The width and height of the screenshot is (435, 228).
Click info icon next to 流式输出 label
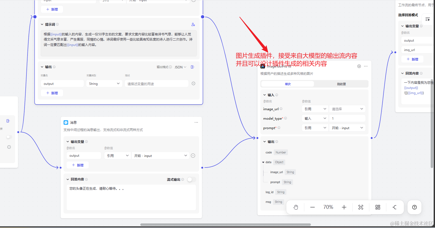pyautogui.click(x=183, y=179)
